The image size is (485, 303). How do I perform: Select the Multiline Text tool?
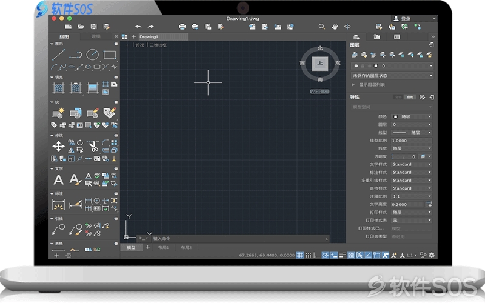pos(58,179)
